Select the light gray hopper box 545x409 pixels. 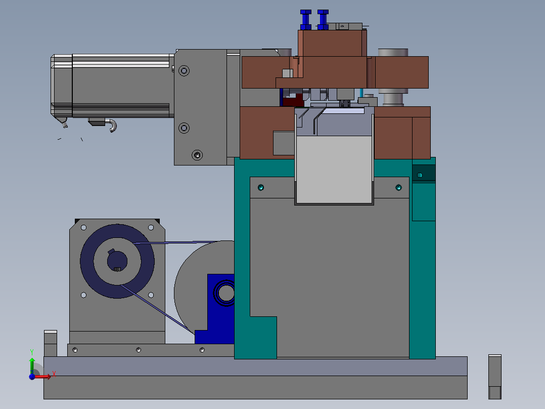334,170
